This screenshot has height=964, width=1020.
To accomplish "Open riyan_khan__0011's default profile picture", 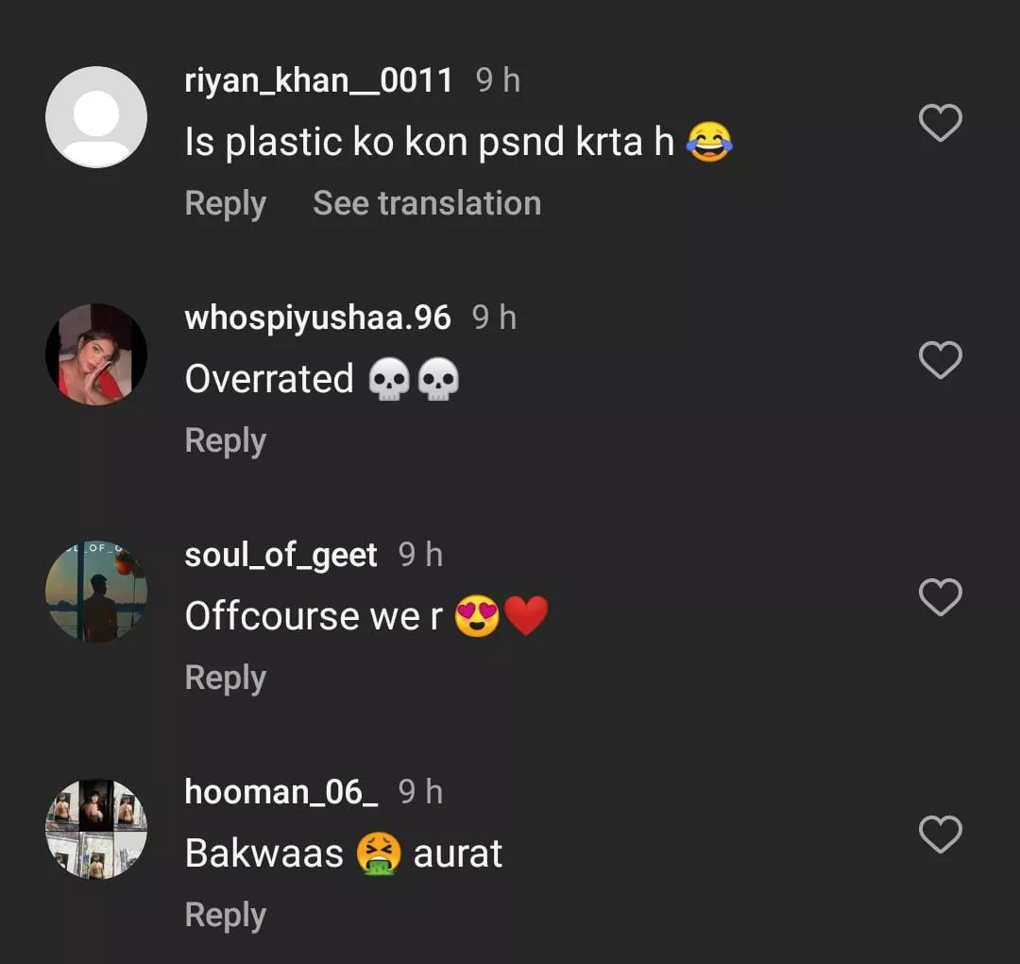I will [x=96, y=117].
